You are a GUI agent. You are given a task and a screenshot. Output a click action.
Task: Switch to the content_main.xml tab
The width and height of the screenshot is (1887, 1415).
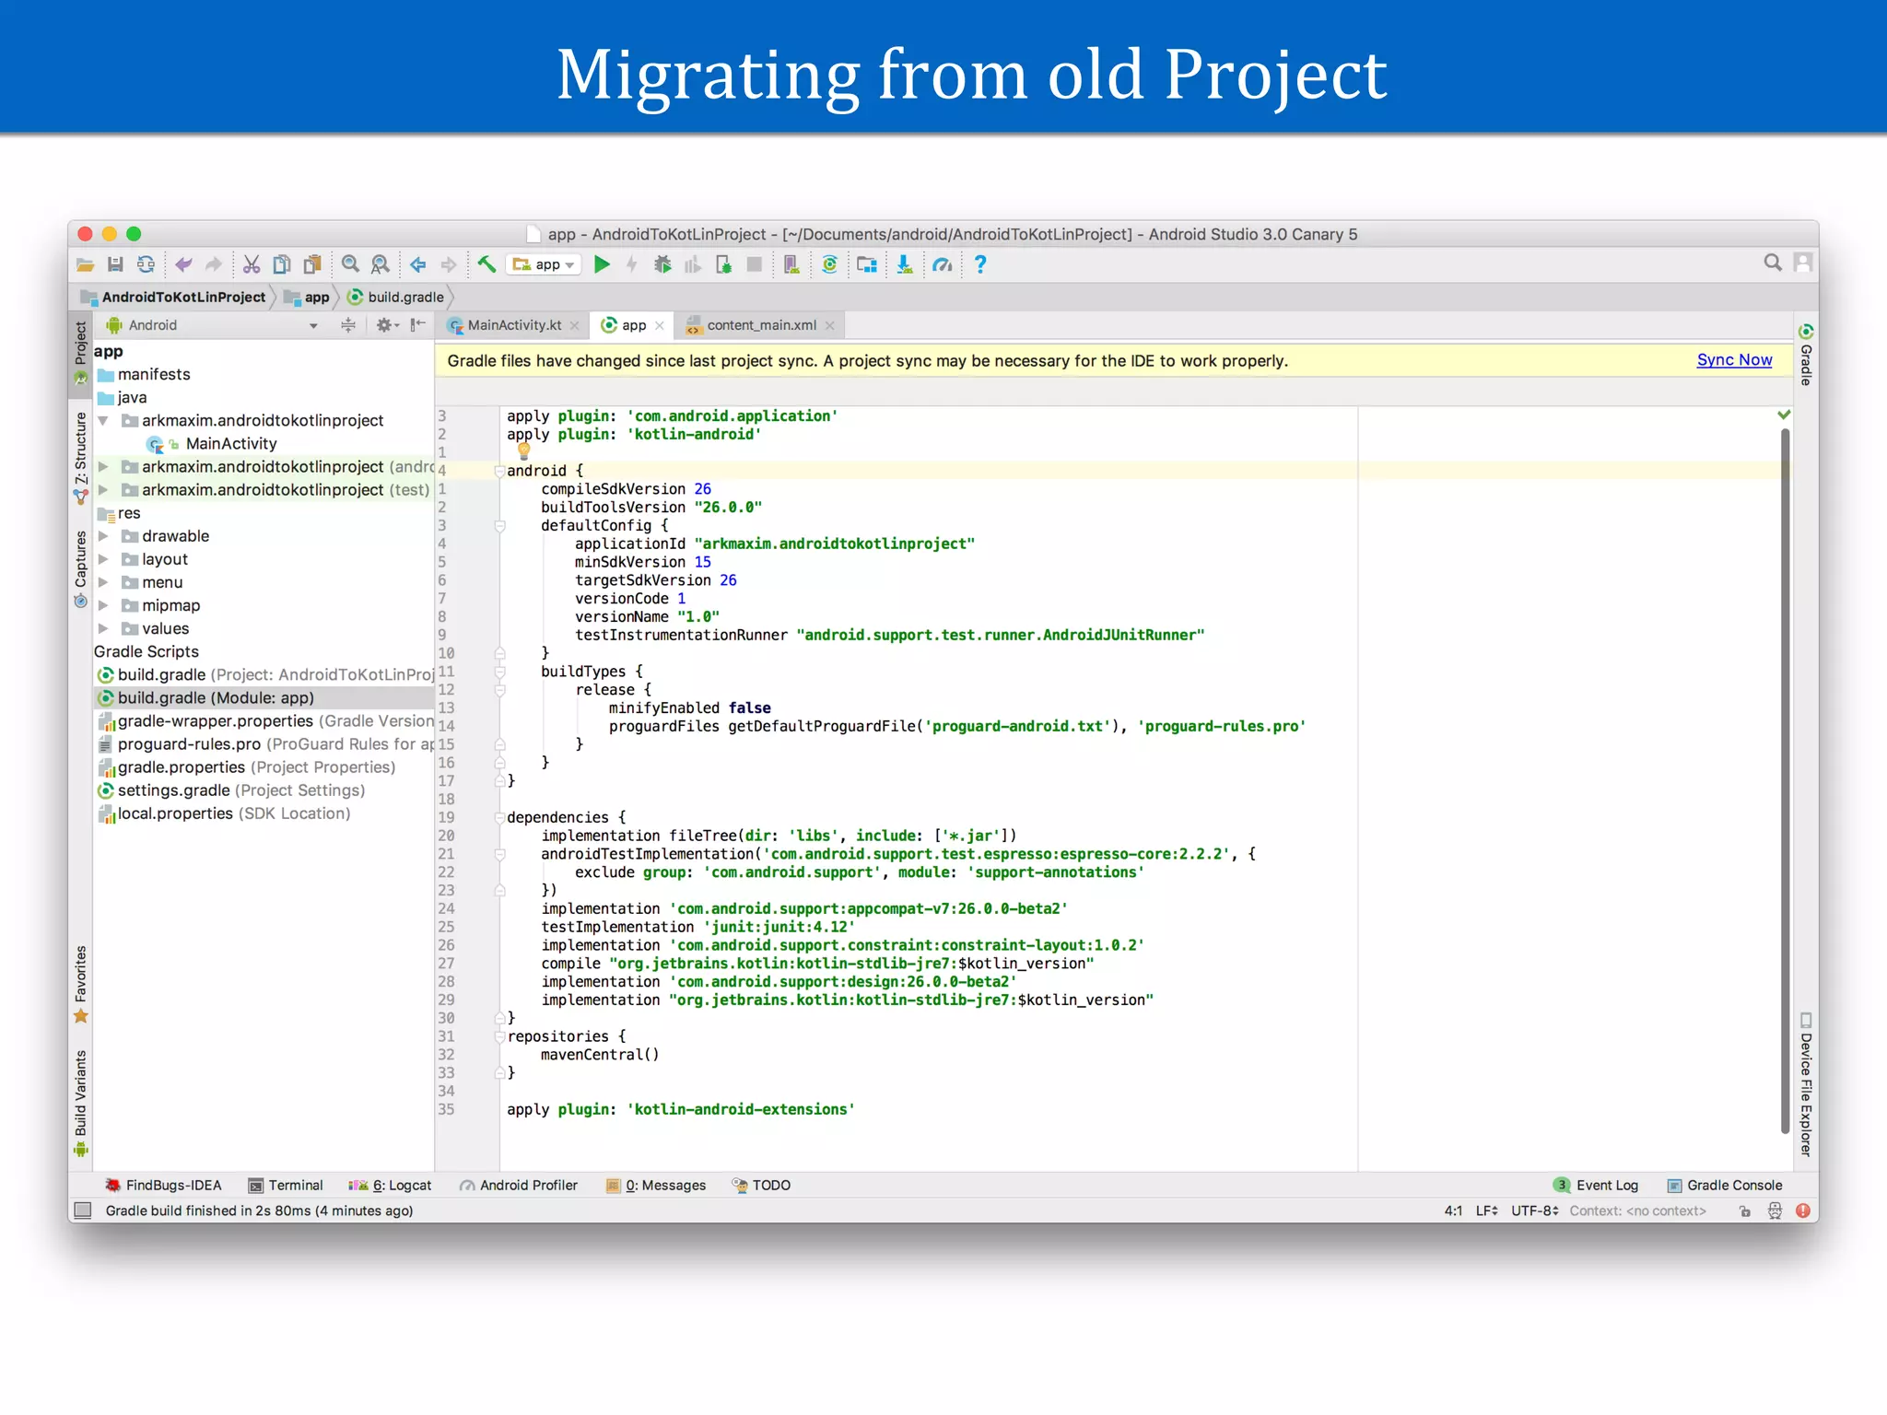[x=761, y=325]
